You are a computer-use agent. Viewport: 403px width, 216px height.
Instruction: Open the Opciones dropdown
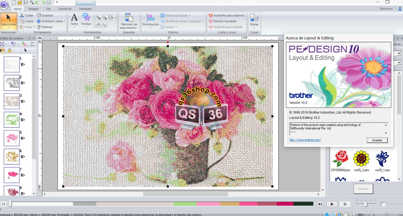tap(388, 9)
